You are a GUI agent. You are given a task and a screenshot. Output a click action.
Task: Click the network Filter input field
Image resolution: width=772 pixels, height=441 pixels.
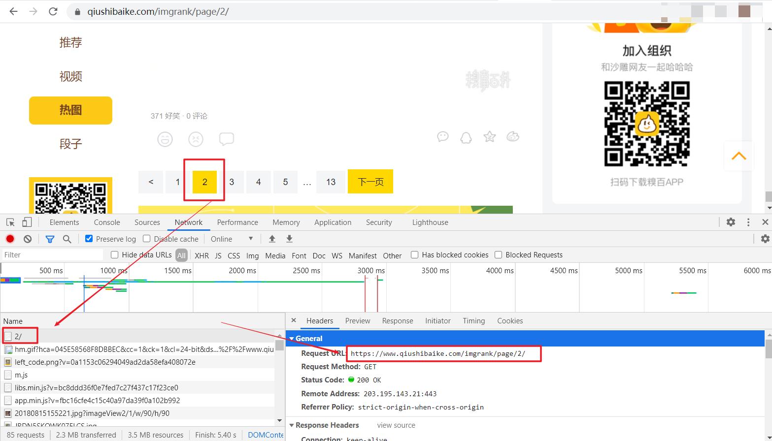[52, 255]
